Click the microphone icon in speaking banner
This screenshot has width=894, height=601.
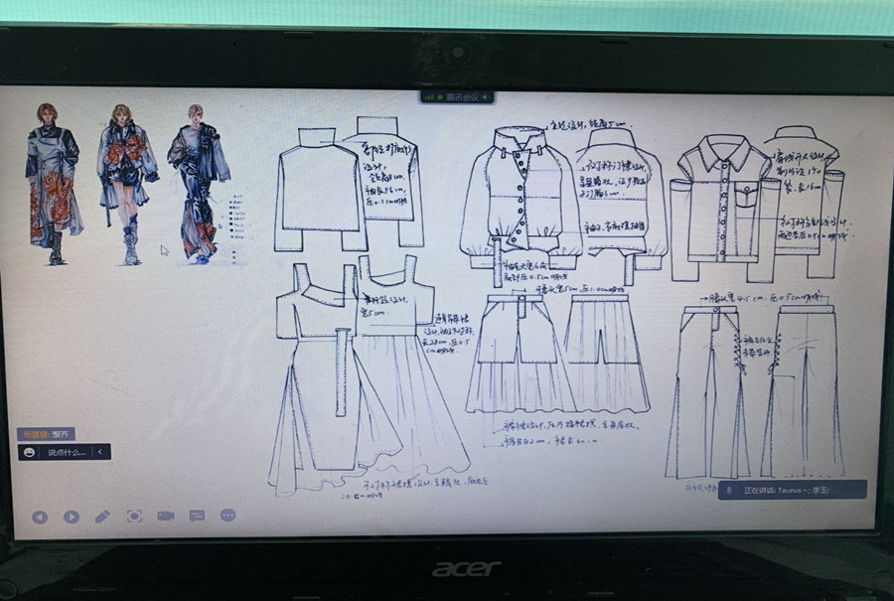pos(730,490)
